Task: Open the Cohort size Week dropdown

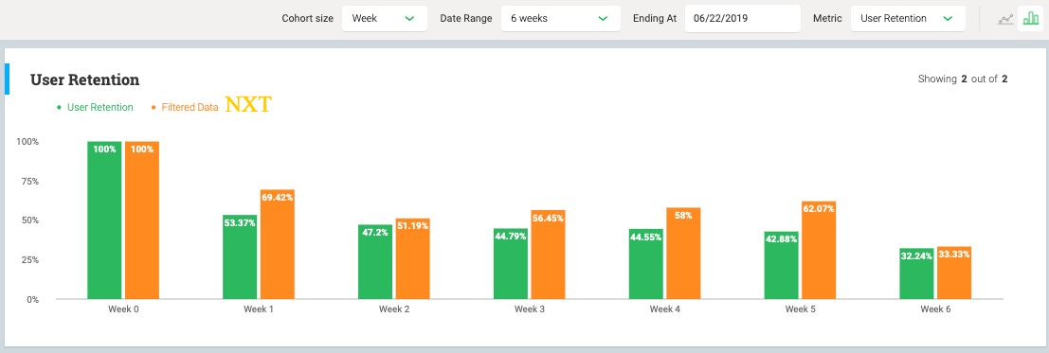Action: point(384,18)
